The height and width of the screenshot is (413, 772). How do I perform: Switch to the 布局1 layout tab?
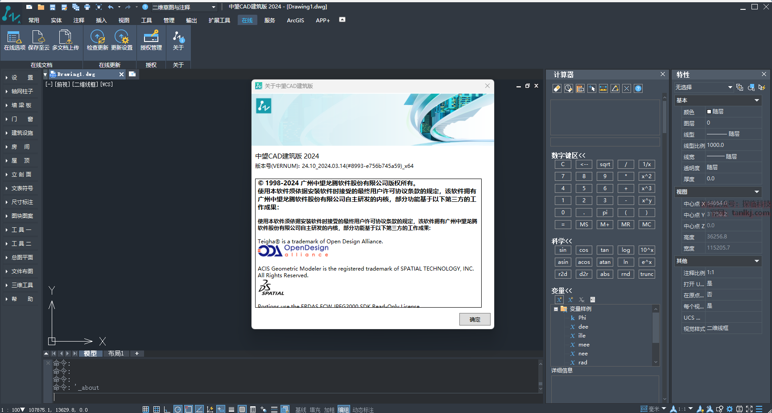click(116, 353)
